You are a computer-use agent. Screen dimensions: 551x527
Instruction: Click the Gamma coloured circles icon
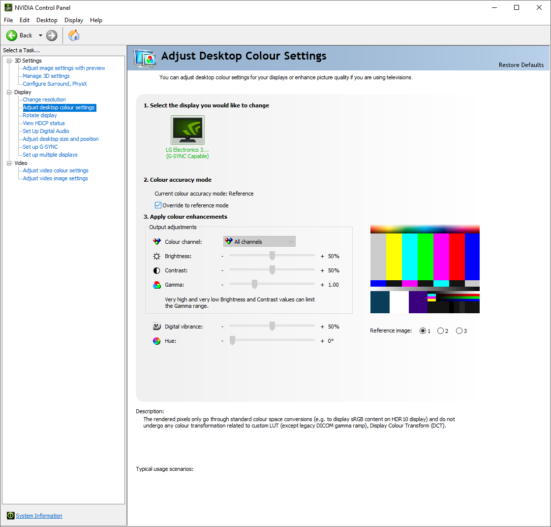click(x=157, y=285)
